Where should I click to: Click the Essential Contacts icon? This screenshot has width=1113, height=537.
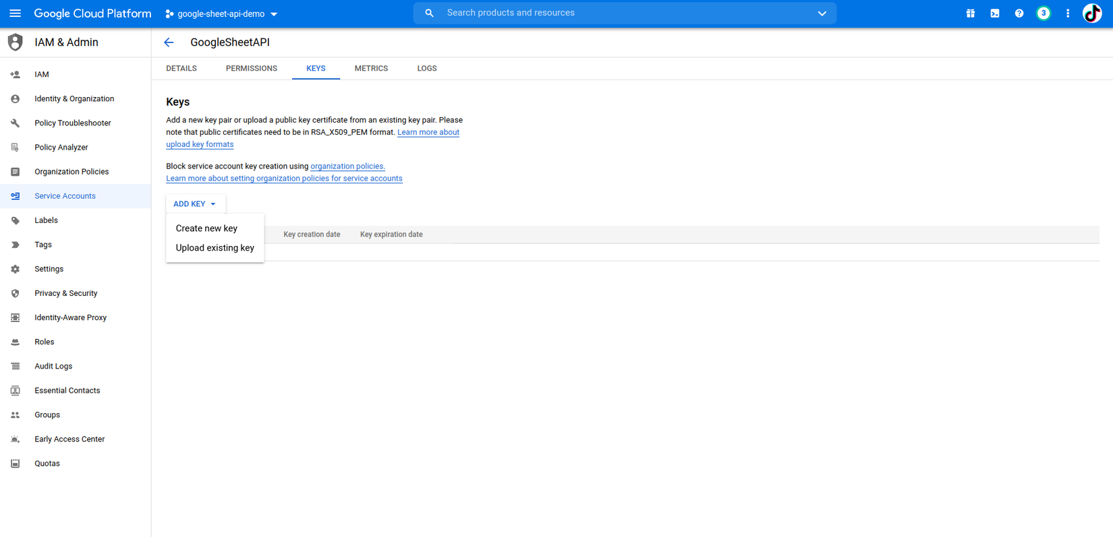(x=15, y=391)
